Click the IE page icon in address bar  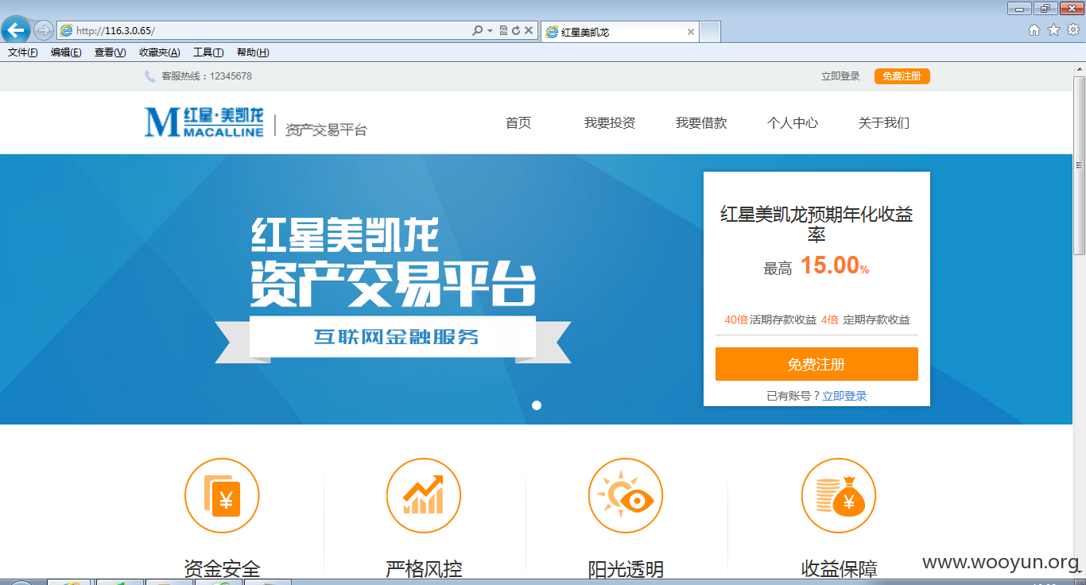[66, 31]
